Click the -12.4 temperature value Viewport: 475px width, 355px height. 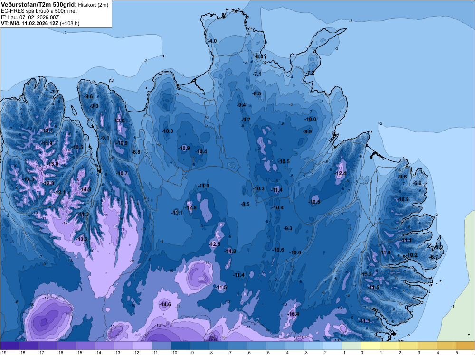click(x=341, y=173)
